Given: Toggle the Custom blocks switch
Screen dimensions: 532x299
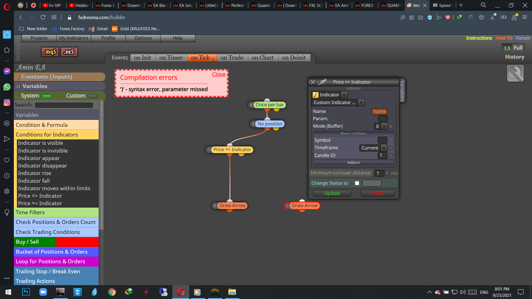Looking at the screenshot, I should pyautogui.click(x=93, y=96).
